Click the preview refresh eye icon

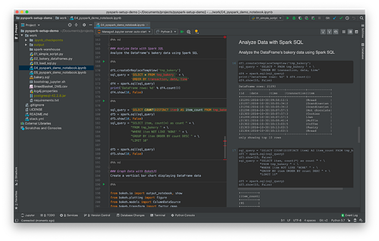click(x=336, y=32)
